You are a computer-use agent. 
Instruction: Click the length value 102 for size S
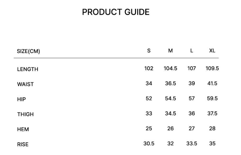[149, 69]
